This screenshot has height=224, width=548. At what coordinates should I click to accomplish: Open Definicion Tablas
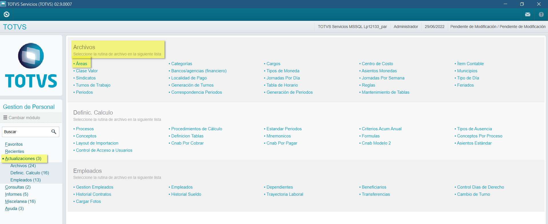(x=187, y=136)
